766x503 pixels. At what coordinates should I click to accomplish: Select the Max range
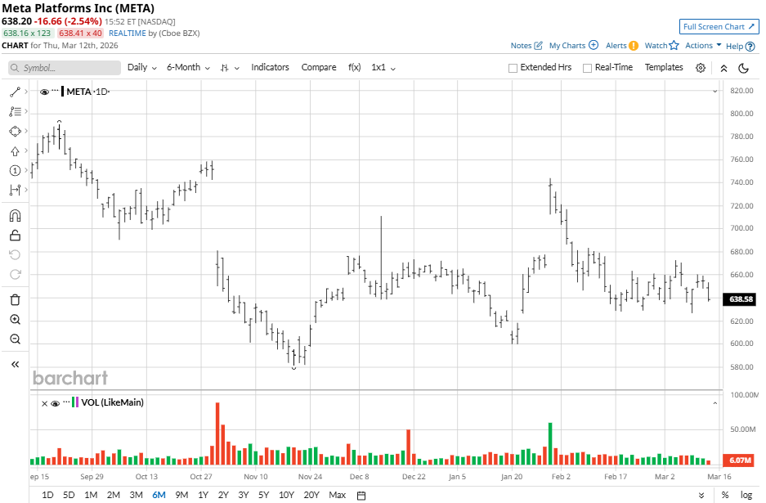pos(337,495)
